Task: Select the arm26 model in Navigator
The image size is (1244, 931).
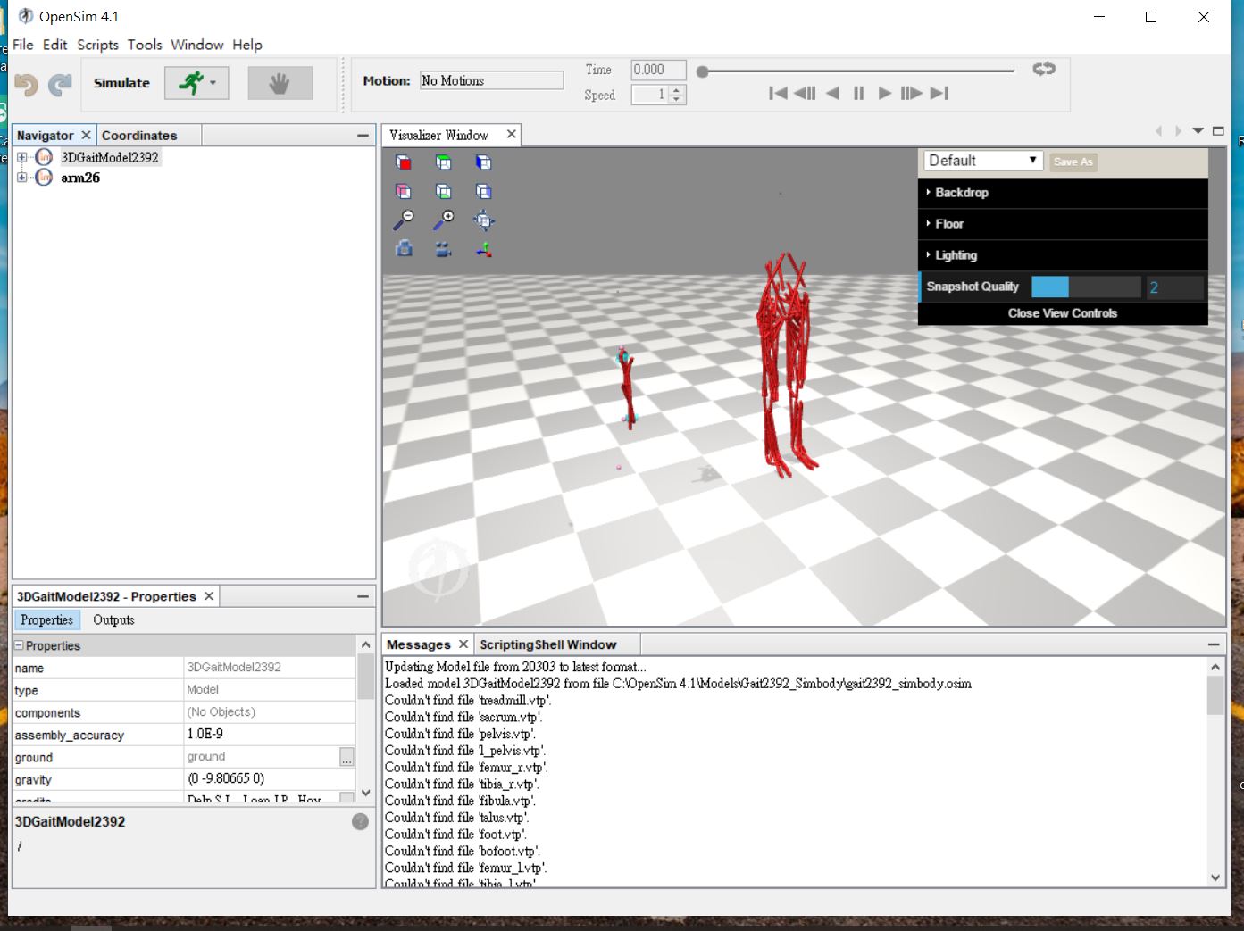Action: pos(80,178)
